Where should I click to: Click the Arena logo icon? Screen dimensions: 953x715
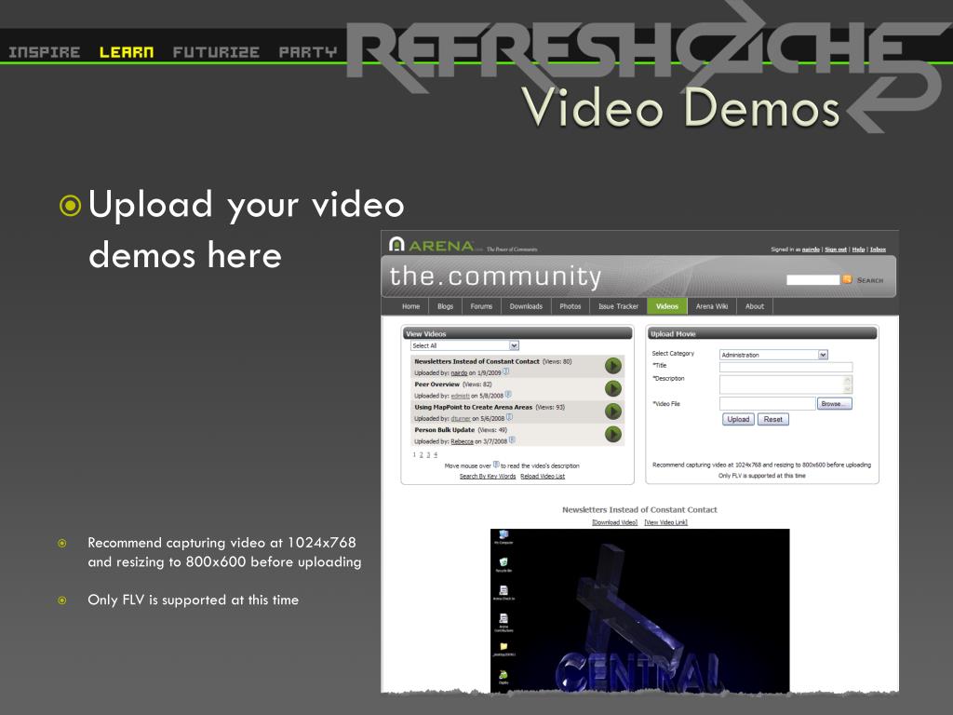pos(396,245)
